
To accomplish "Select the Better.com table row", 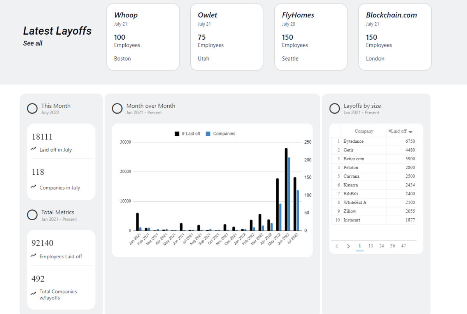I will pyautogui.click(x=374, y=159).
